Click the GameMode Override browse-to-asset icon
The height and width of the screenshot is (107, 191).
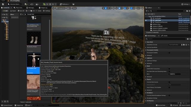(x=184, y=45)
